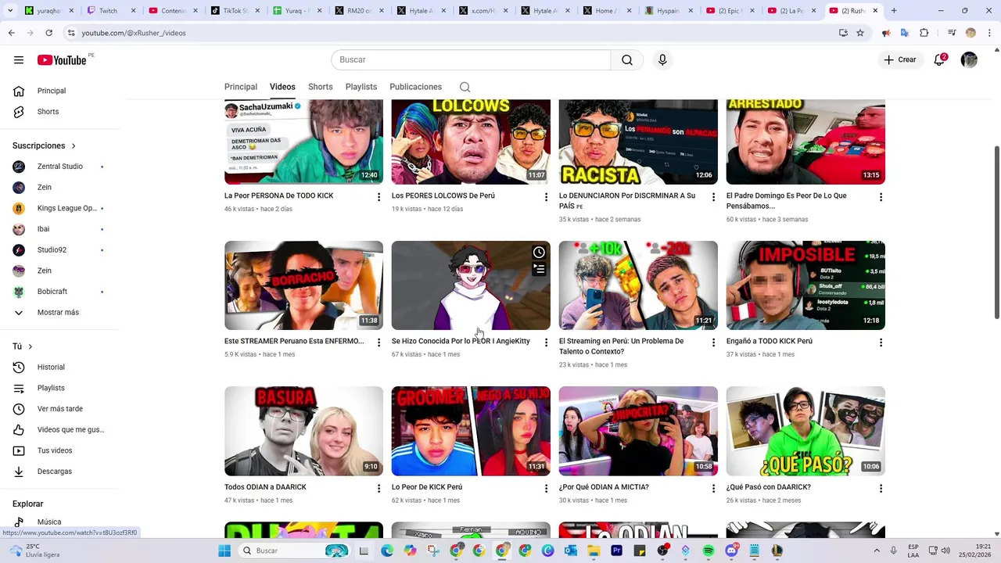Open options for El Streaming en Perú video

713,342
